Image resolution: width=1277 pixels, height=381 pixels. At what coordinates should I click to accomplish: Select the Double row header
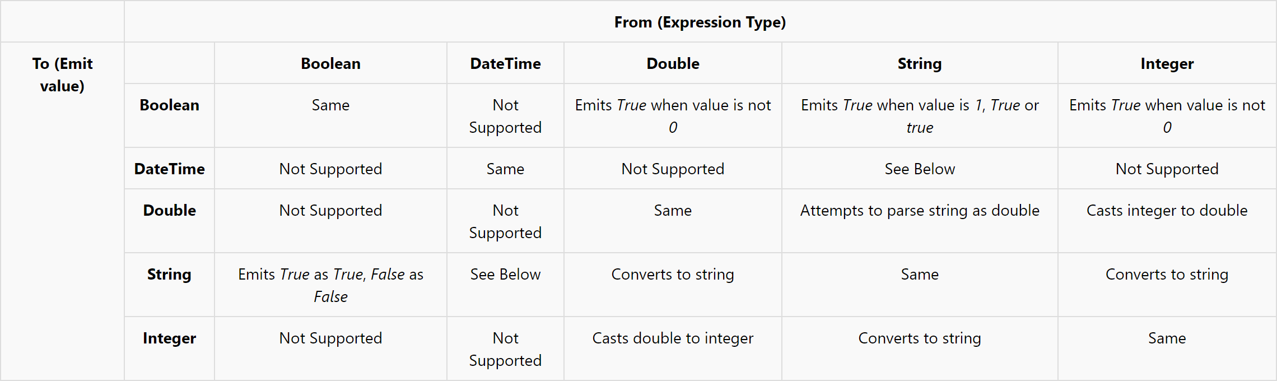[169, 211]
